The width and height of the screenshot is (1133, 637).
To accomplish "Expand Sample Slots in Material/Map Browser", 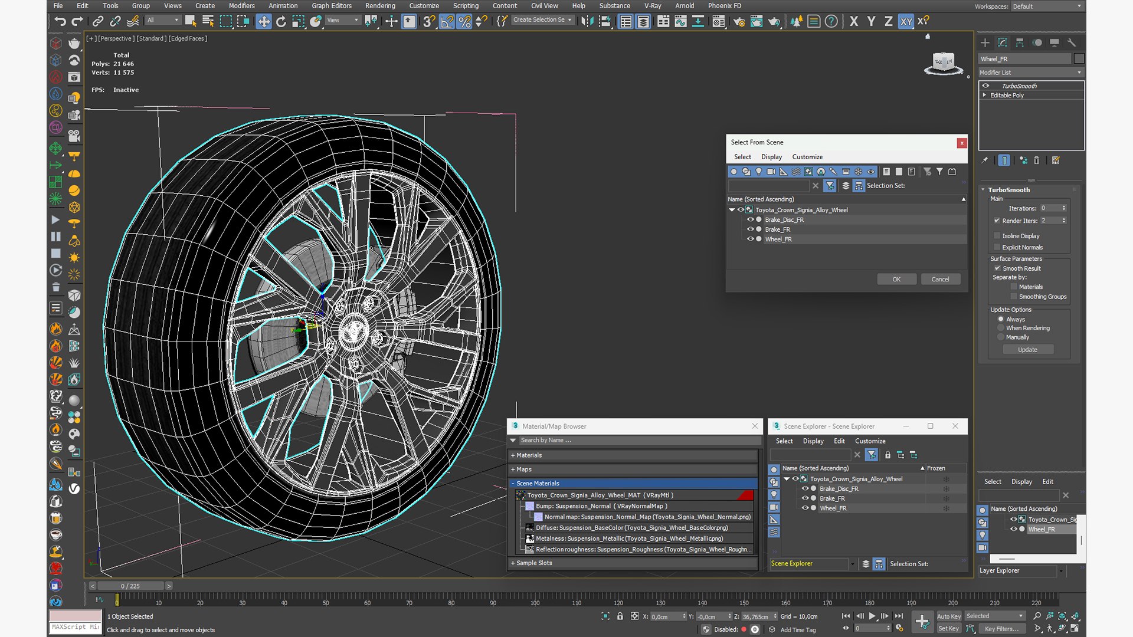I will click(x=633, y=563).
